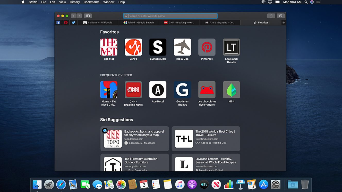Open Spotlight search in the menu bar
The image size is (342, 192).
(306, 2)
